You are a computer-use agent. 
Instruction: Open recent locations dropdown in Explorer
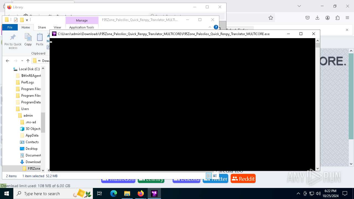pos(22,61)
